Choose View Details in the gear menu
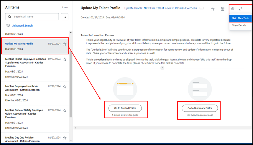Viewport: 253px width, 145px height. click(x=239, y=26)
